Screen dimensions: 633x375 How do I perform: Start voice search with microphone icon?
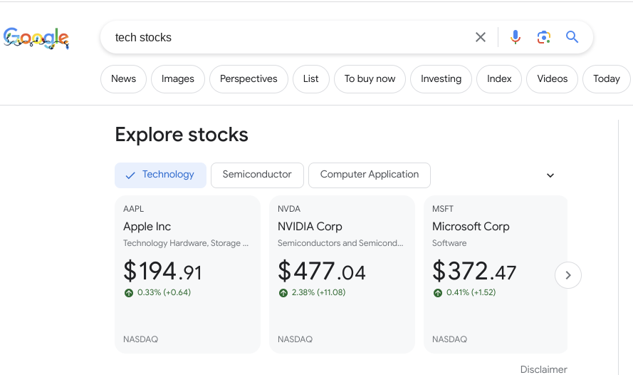tap(515, 37)
